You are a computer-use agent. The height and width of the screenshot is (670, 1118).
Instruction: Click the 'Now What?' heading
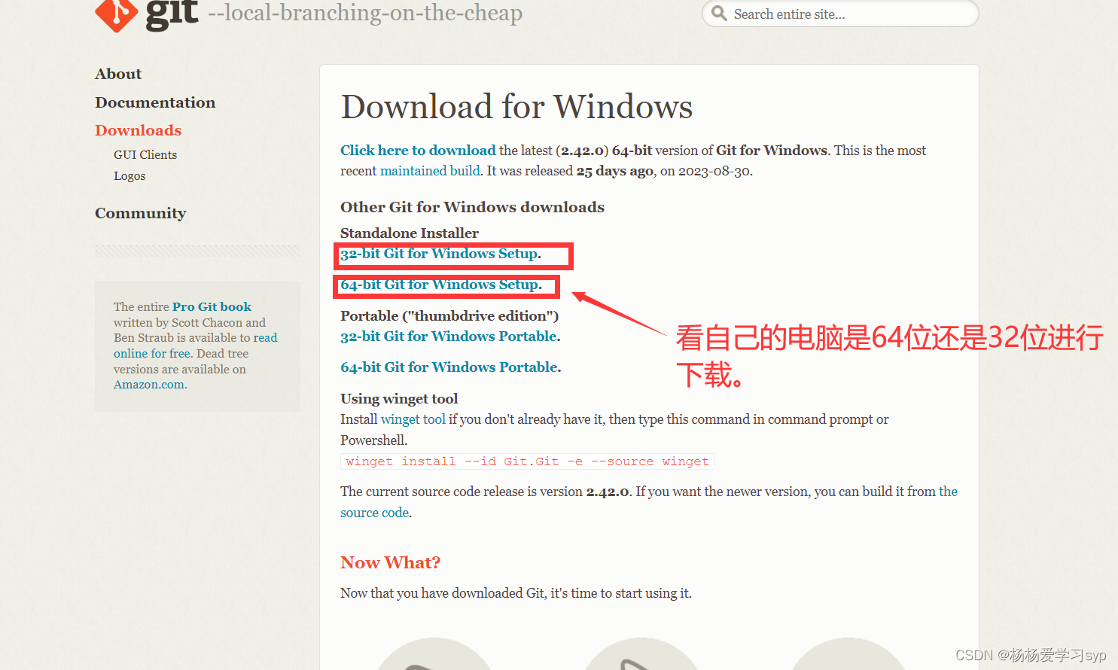click(390, 563)
